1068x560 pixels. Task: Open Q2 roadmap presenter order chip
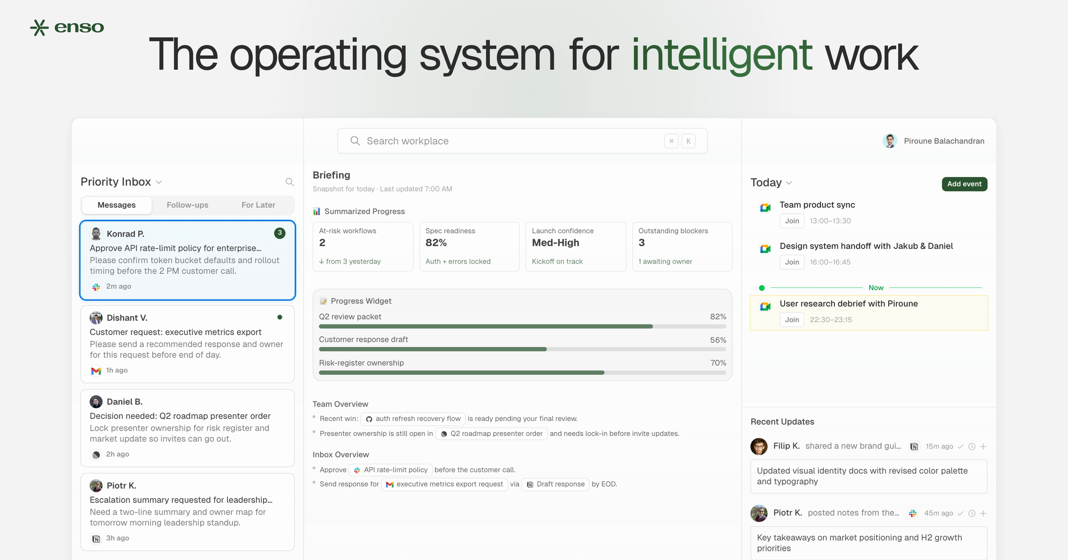pyautogui.click(x=491, y=434)
